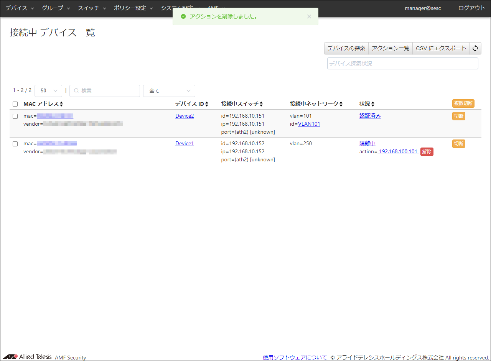Screen dimensions: 491x361
Task: Open the page size 50 dropdown
Action: coord(48,91)
